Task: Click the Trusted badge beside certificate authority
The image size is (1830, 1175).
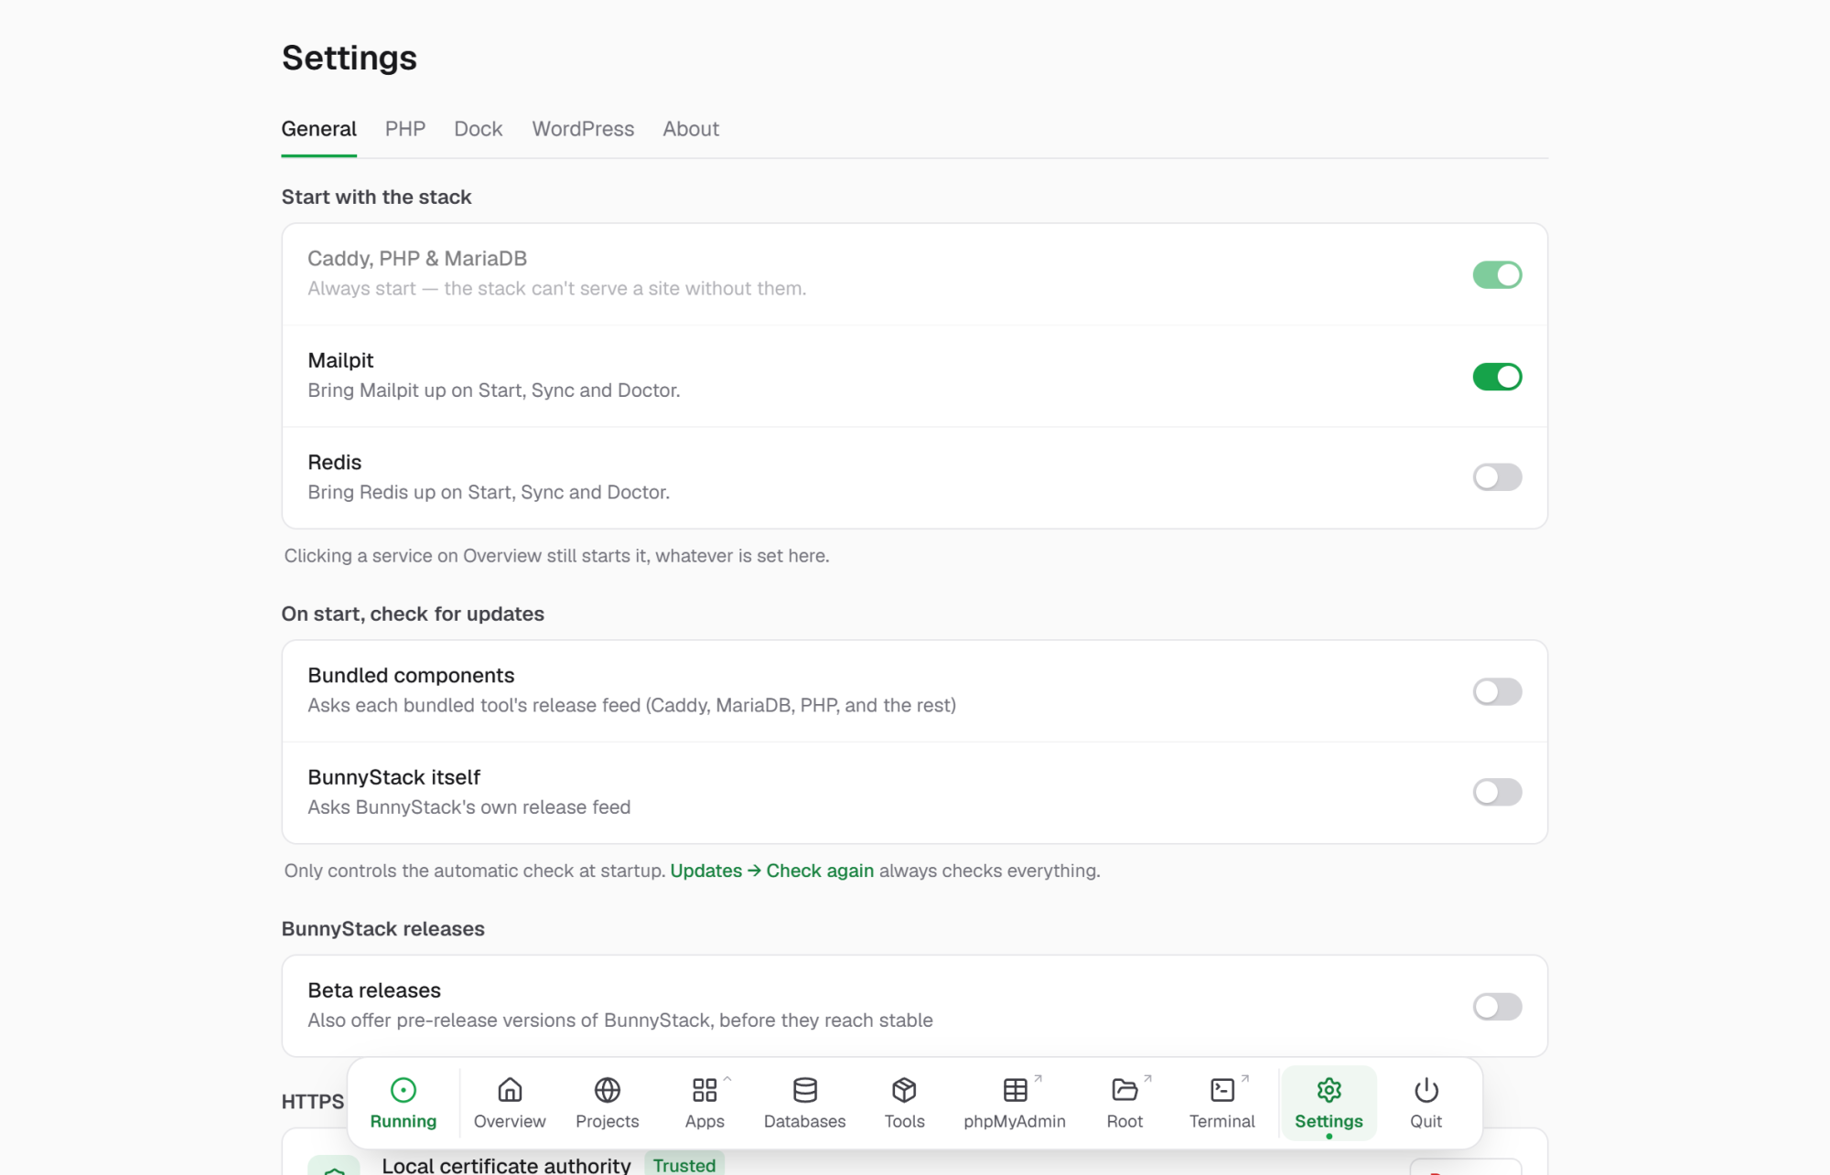Action: point(684,1164)
